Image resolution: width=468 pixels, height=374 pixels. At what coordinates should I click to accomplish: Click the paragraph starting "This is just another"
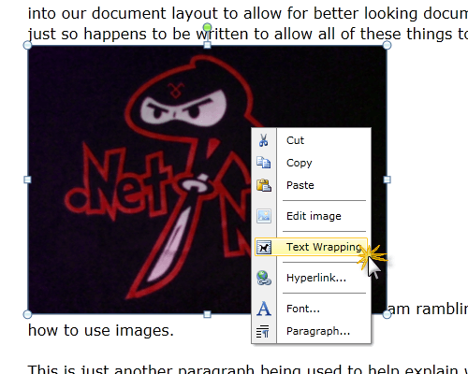point(248,369)
